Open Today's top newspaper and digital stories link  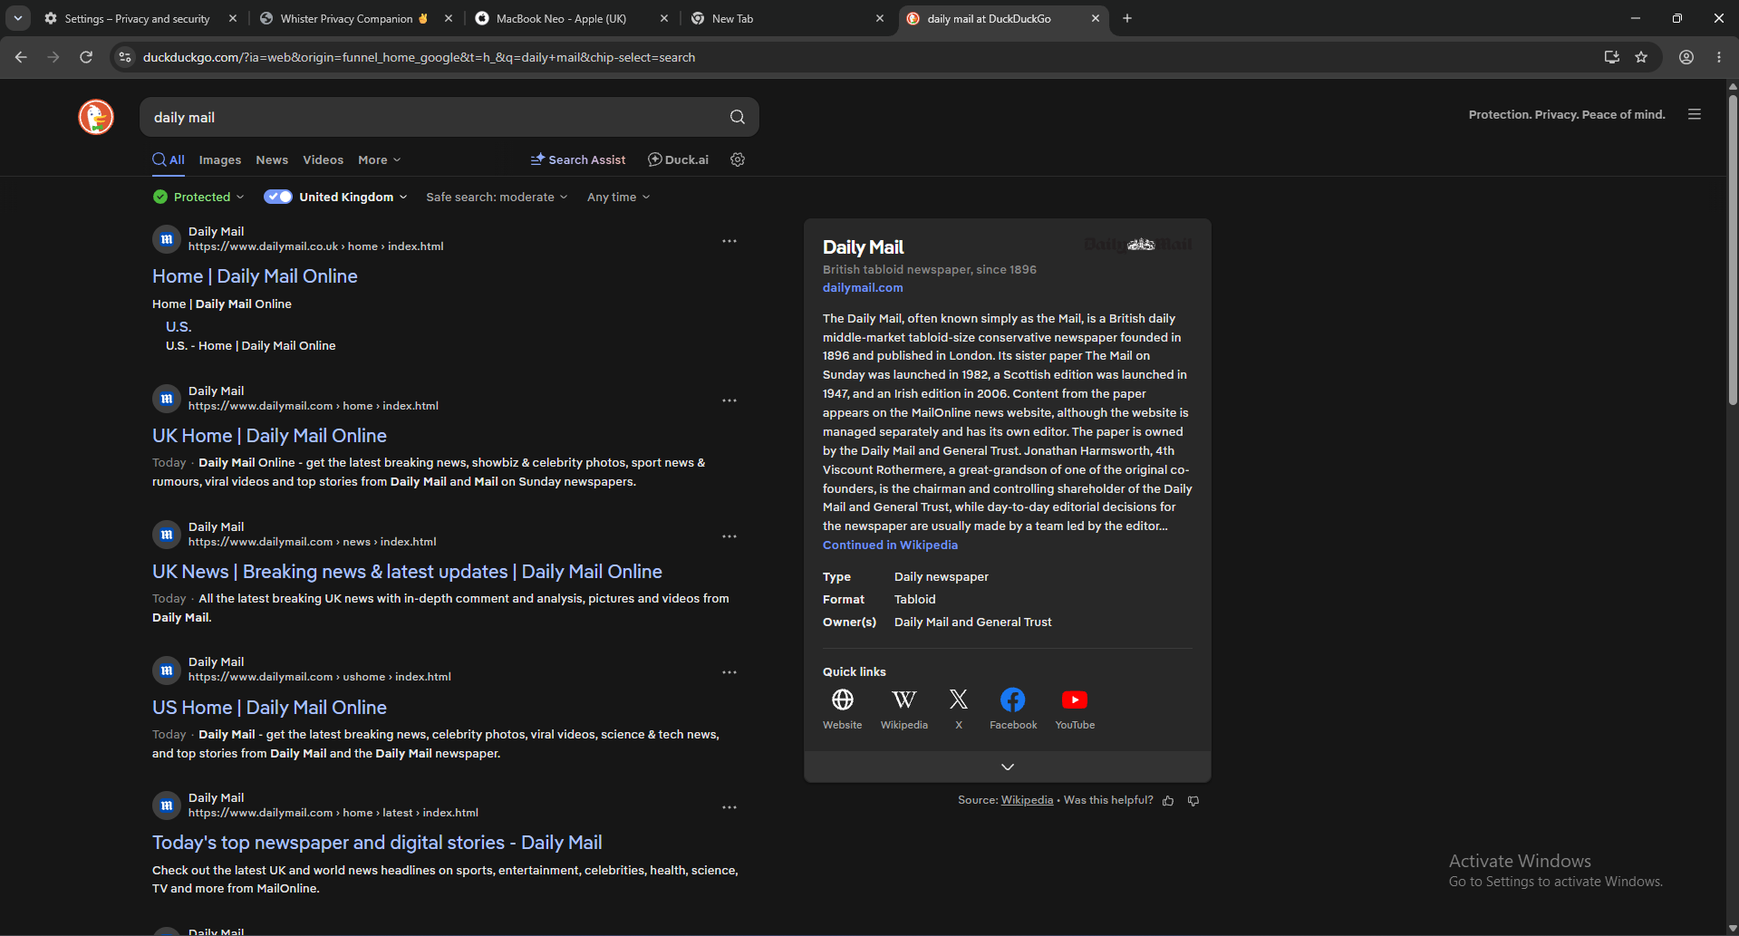pos(377,843)
